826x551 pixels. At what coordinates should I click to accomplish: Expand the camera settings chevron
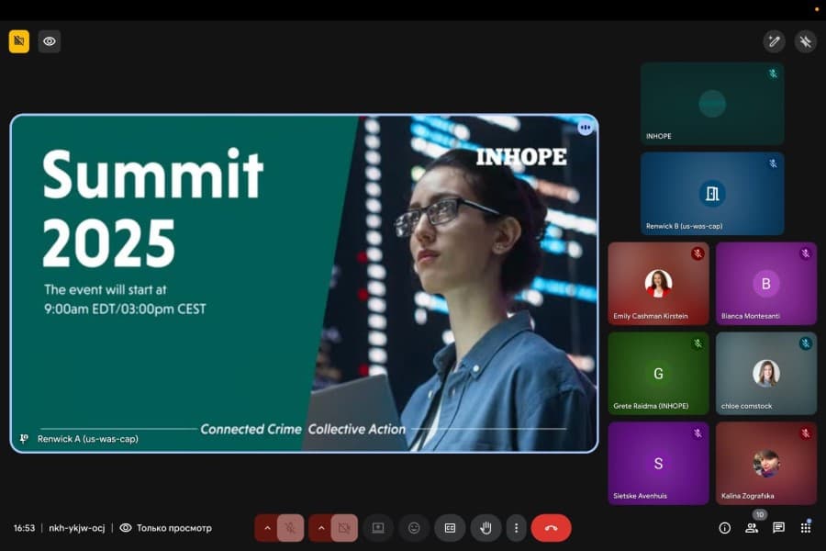coord(321,528)
